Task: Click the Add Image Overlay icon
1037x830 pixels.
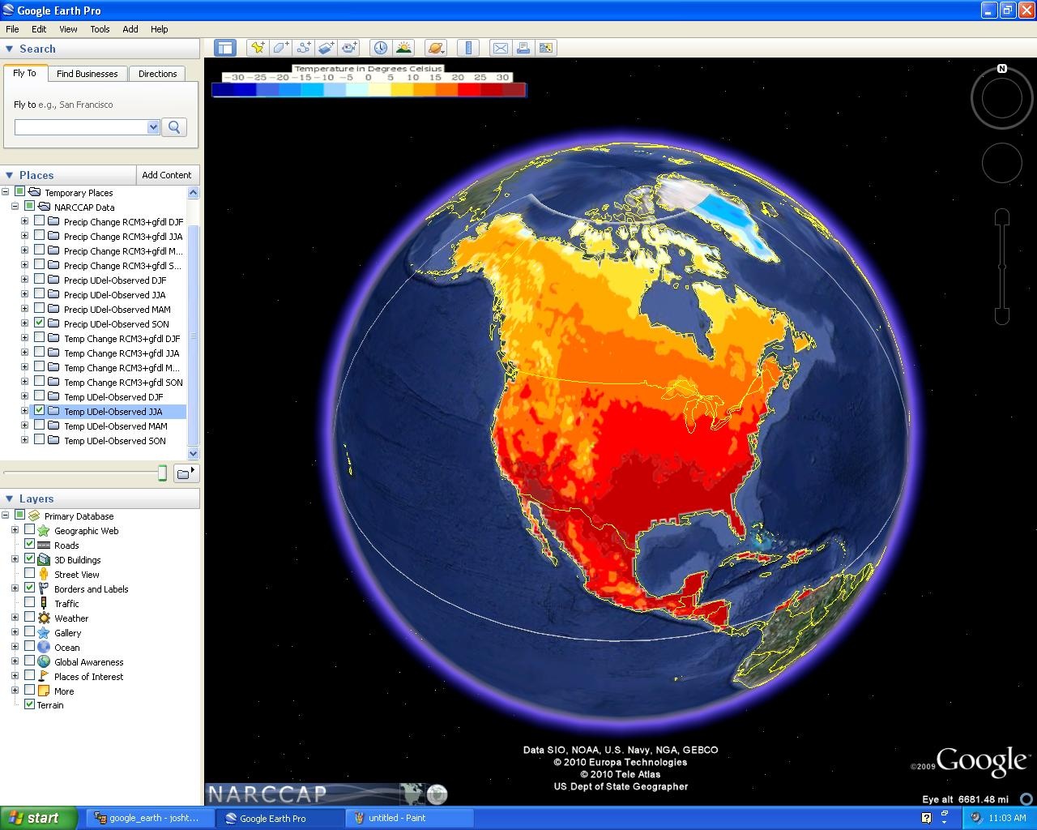Action: 326,48
